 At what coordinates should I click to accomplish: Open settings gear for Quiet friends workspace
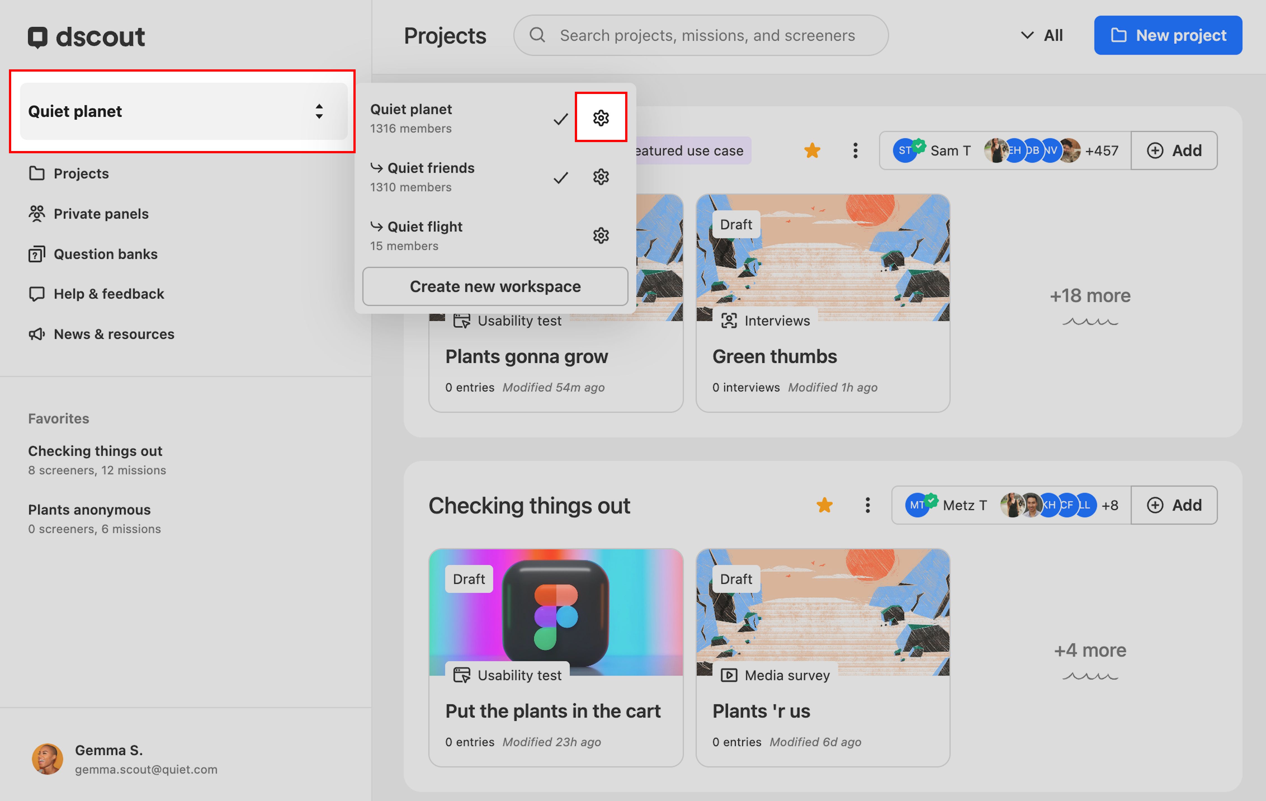coord(600,177)
